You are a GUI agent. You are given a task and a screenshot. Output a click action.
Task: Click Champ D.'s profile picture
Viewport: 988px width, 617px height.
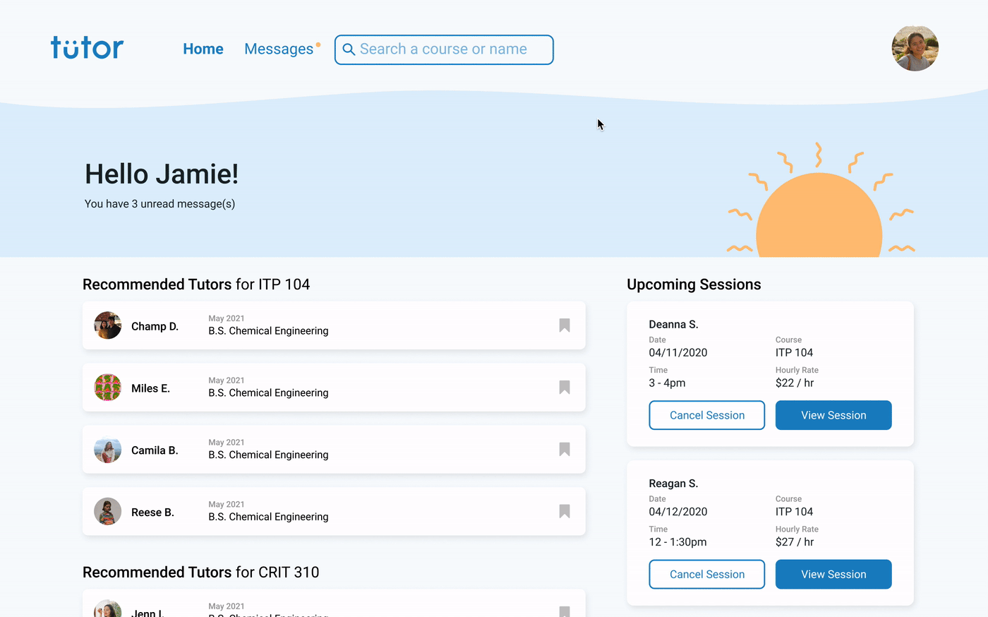click(108, 325)
